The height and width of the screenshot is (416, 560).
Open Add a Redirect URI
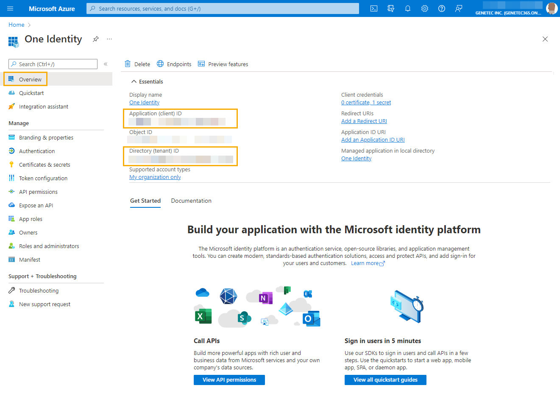pos(364,121)
